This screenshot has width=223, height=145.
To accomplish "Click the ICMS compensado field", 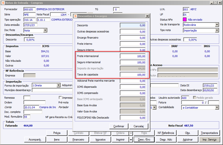I will 133,93.
